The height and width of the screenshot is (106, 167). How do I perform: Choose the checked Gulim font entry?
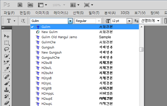point(85,27)
